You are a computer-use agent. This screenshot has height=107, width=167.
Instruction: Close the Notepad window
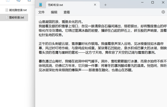(x=163, y=2)
